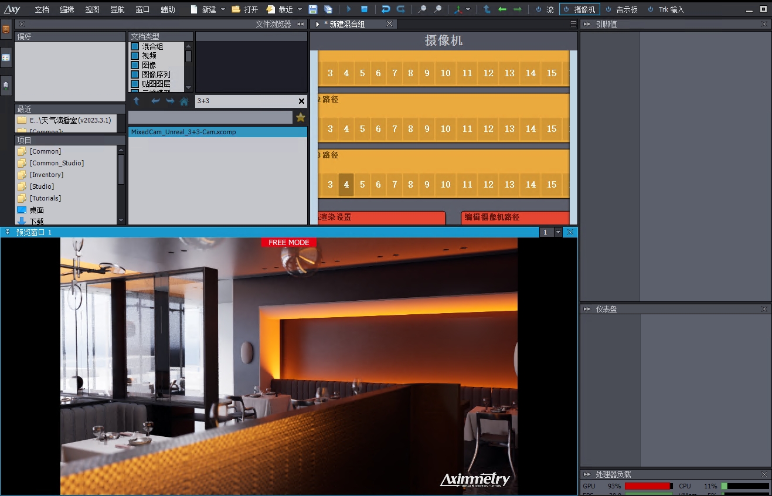Open the 导航 menu

(x=118, y=9)
